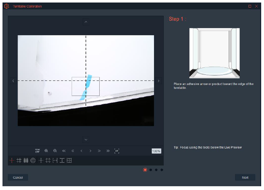
Task: Click the right chevron beside the preview
Action: click(x=158, y=81)
